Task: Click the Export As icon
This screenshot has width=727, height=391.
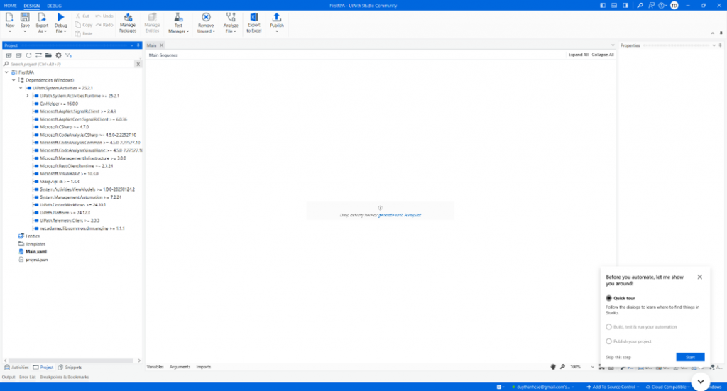Action: 42,17
